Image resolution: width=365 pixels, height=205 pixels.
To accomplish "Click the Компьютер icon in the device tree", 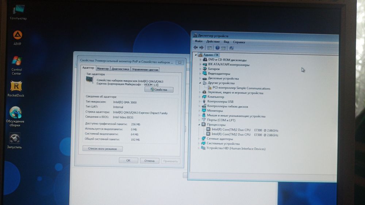I will [x=204, y=96].
